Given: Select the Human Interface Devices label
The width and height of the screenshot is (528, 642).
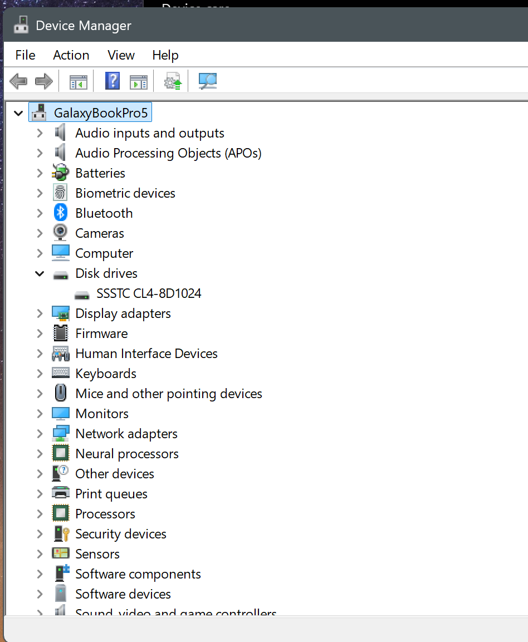Looking at the screenshot, I should click(x=146, y=354).
